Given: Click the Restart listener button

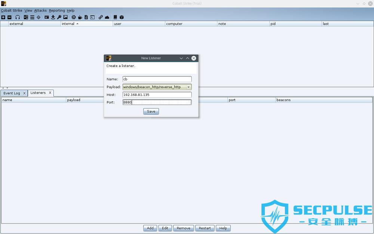Looking at the screenshot, I should pos(205,228).
